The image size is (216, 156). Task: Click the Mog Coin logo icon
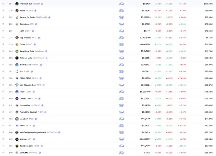point(17,119)
